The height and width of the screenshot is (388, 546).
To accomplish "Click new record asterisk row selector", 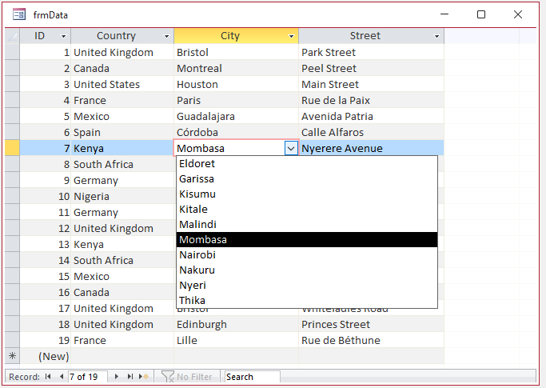I will (13, 356).
